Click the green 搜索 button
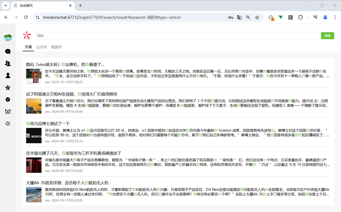The width and height of the screenshot is (341, 212). pos(327,36)
